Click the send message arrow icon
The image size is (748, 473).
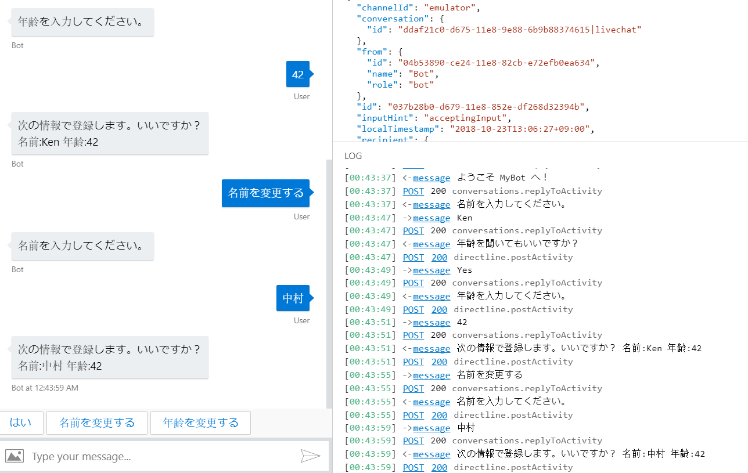click(x=311, y=456)
